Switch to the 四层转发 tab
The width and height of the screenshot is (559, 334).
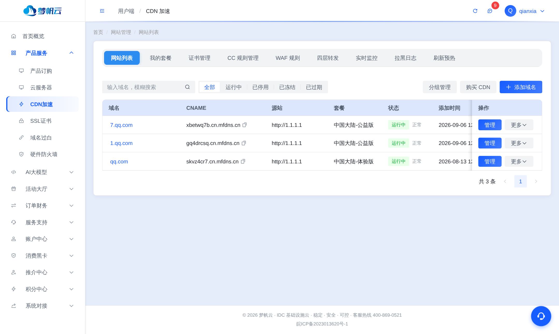328,58
